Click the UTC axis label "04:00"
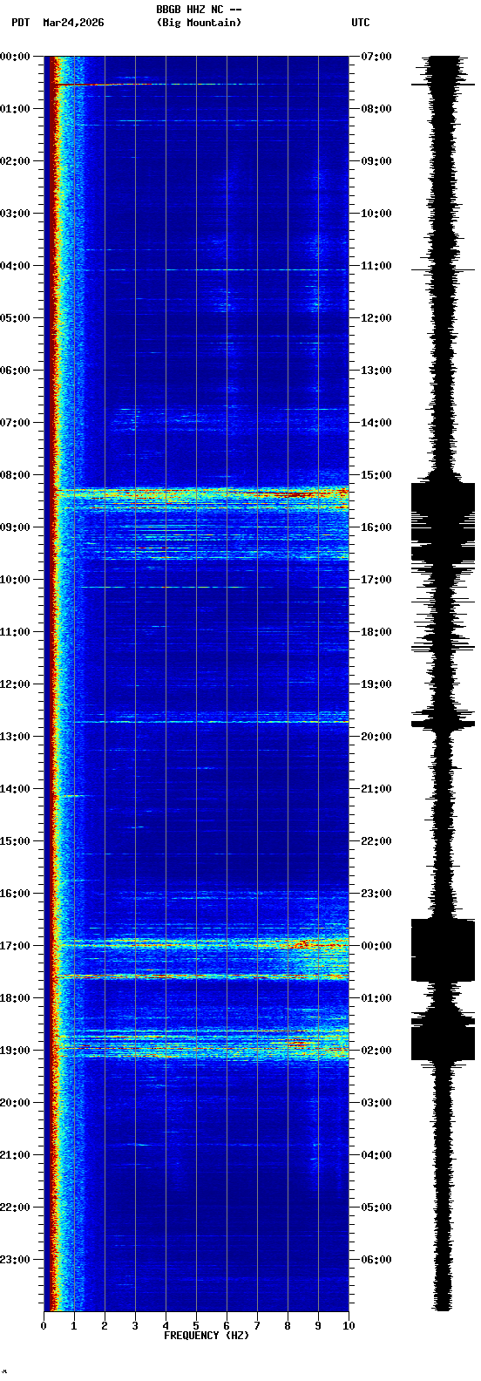The image size is (481, 1381). click(x=376, y=1155)
